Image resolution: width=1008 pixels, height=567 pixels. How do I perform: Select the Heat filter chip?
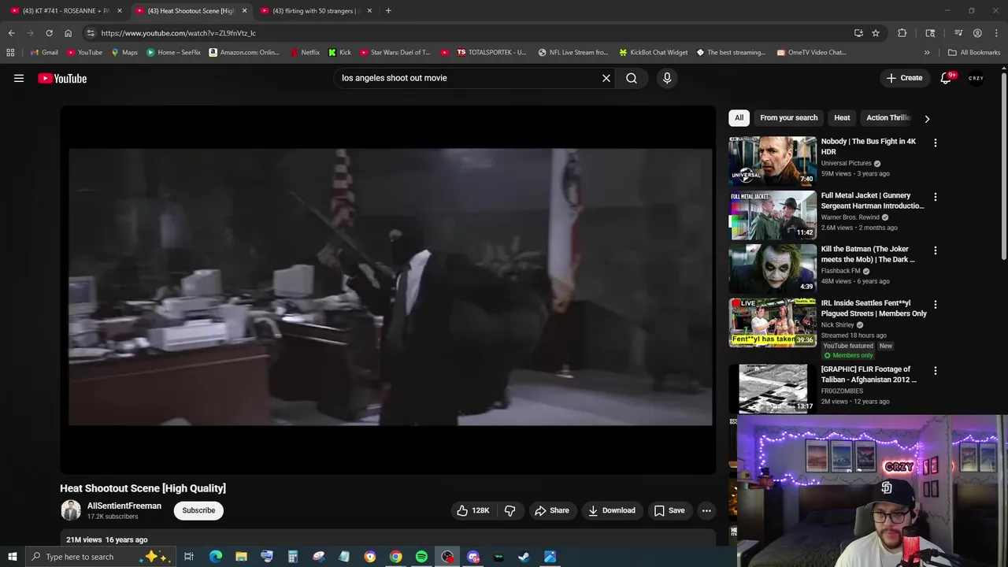pos(842,117)
